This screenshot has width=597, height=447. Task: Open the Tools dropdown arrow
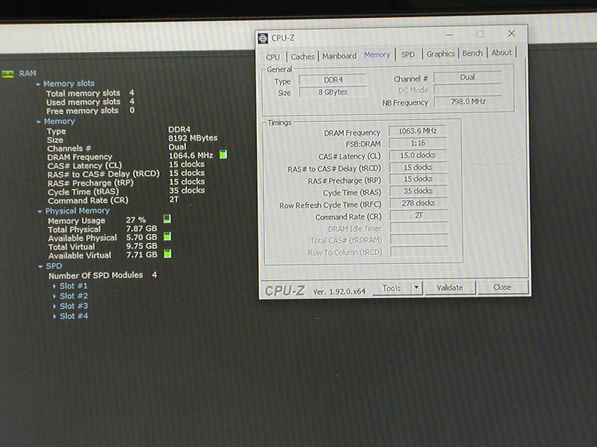(417, 288)
